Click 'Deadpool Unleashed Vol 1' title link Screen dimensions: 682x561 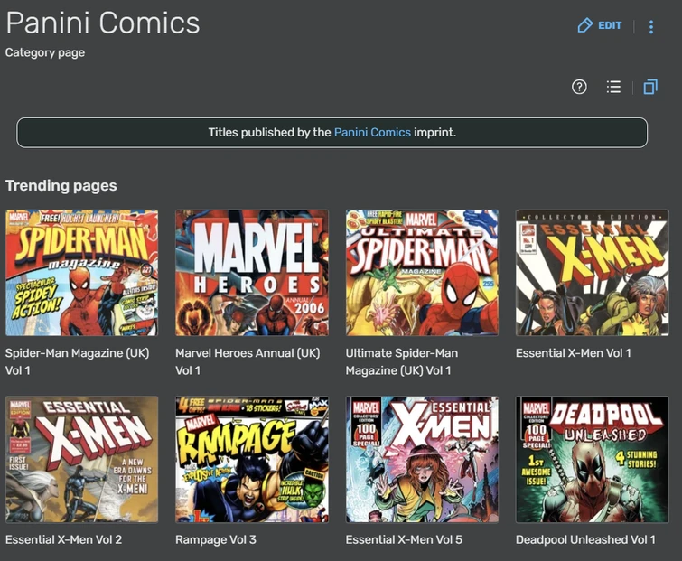tap(585, 539)
